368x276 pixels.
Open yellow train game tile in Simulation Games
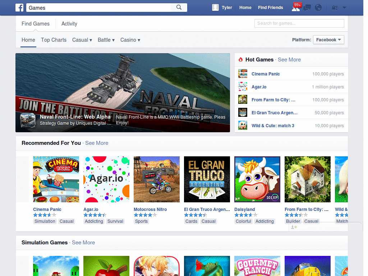click(x=308, y=266)
